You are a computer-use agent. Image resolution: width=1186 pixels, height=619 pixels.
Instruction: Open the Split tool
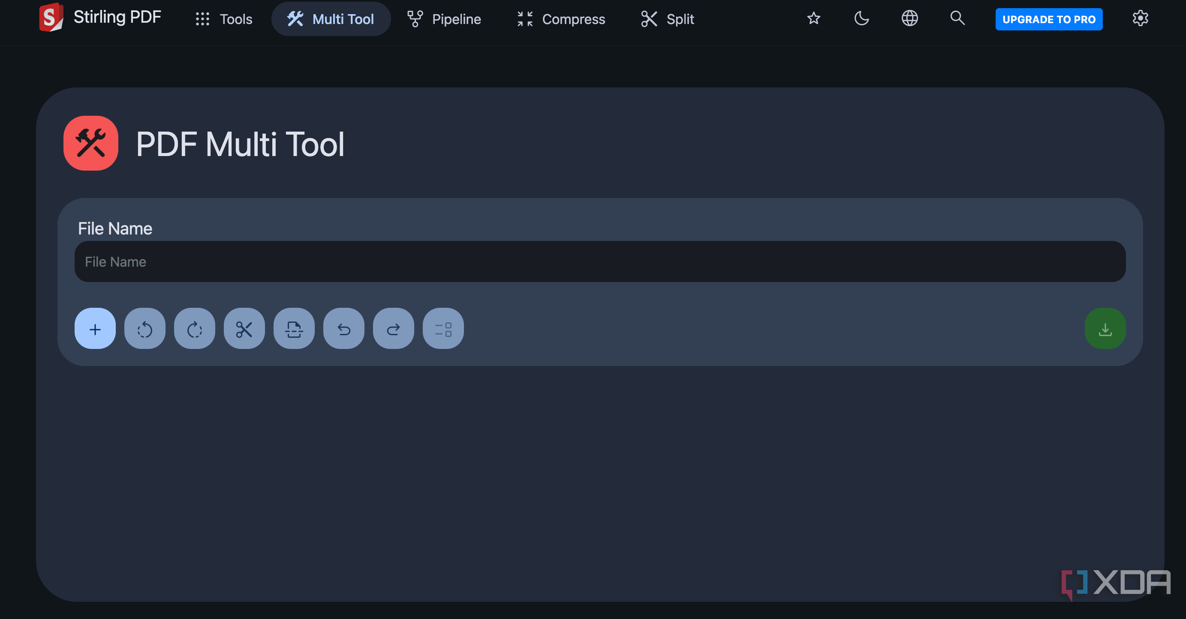668,19
